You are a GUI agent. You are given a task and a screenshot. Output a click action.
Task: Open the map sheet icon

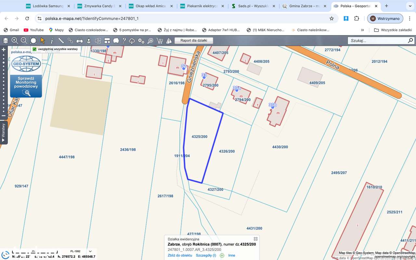(116, 41)
